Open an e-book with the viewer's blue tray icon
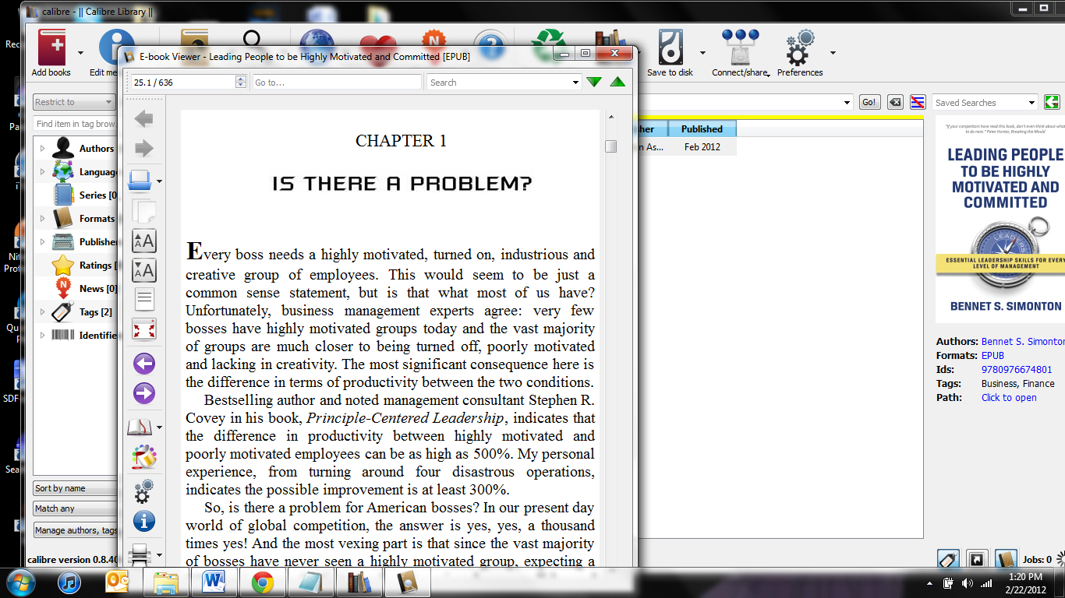 140,181
